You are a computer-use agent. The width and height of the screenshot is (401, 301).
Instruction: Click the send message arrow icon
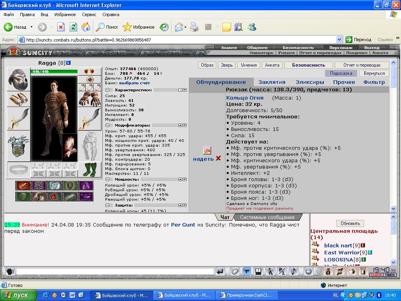220,271
